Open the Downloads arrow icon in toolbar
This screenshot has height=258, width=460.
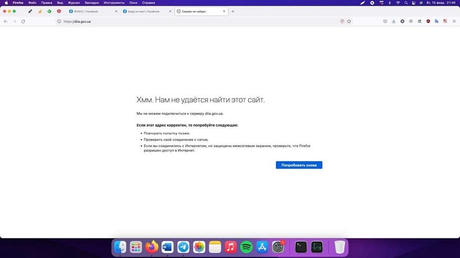(393, 21)
